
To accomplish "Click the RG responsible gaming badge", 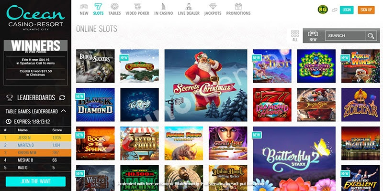I will pyautogui.click(x=323, y=10).
